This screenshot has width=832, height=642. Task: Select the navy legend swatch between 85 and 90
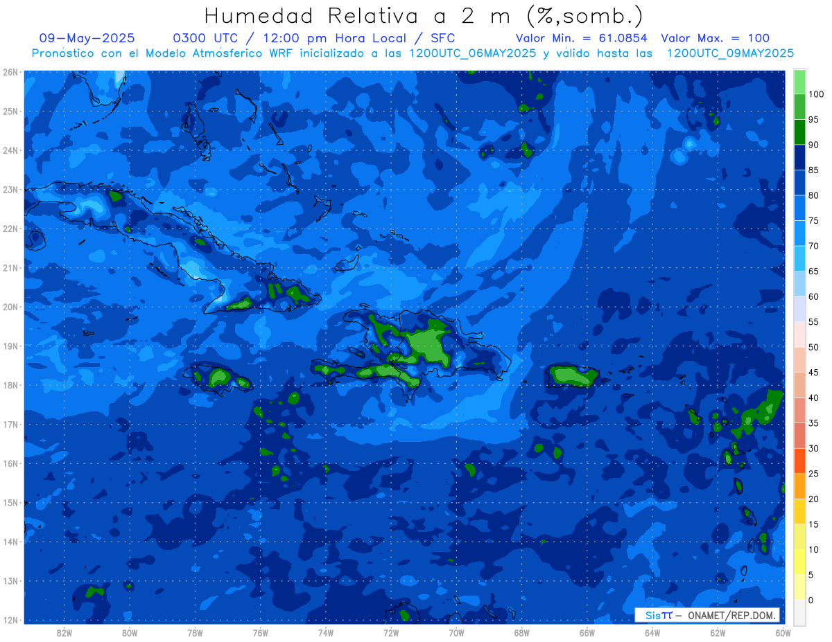point(799,157)
